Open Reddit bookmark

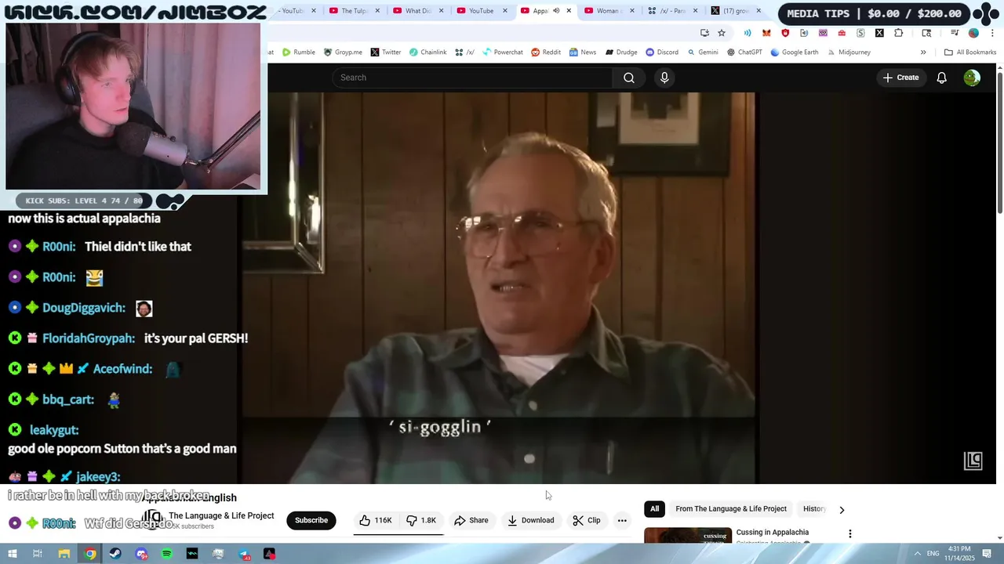click(x=546, y=52)
